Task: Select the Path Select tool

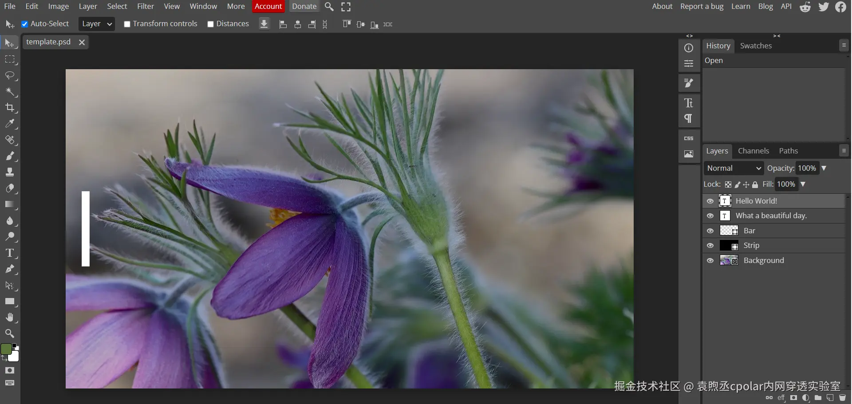Action: [x=10, y=286]
